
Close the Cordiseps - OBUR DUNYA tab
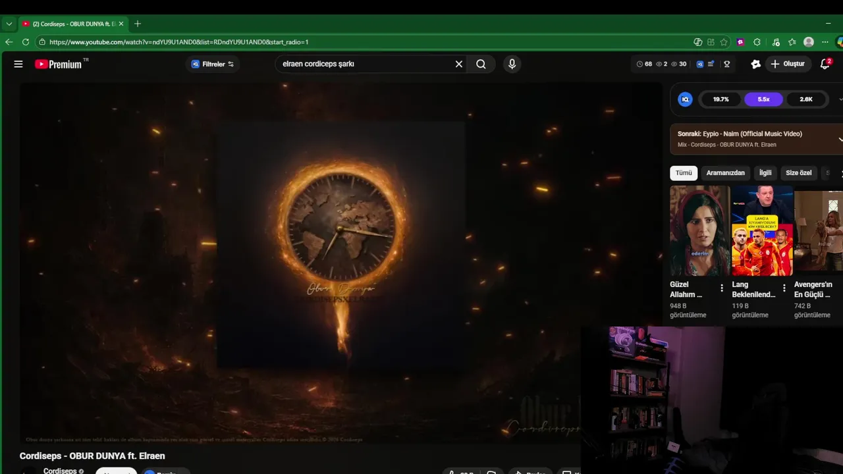[121, 24]
